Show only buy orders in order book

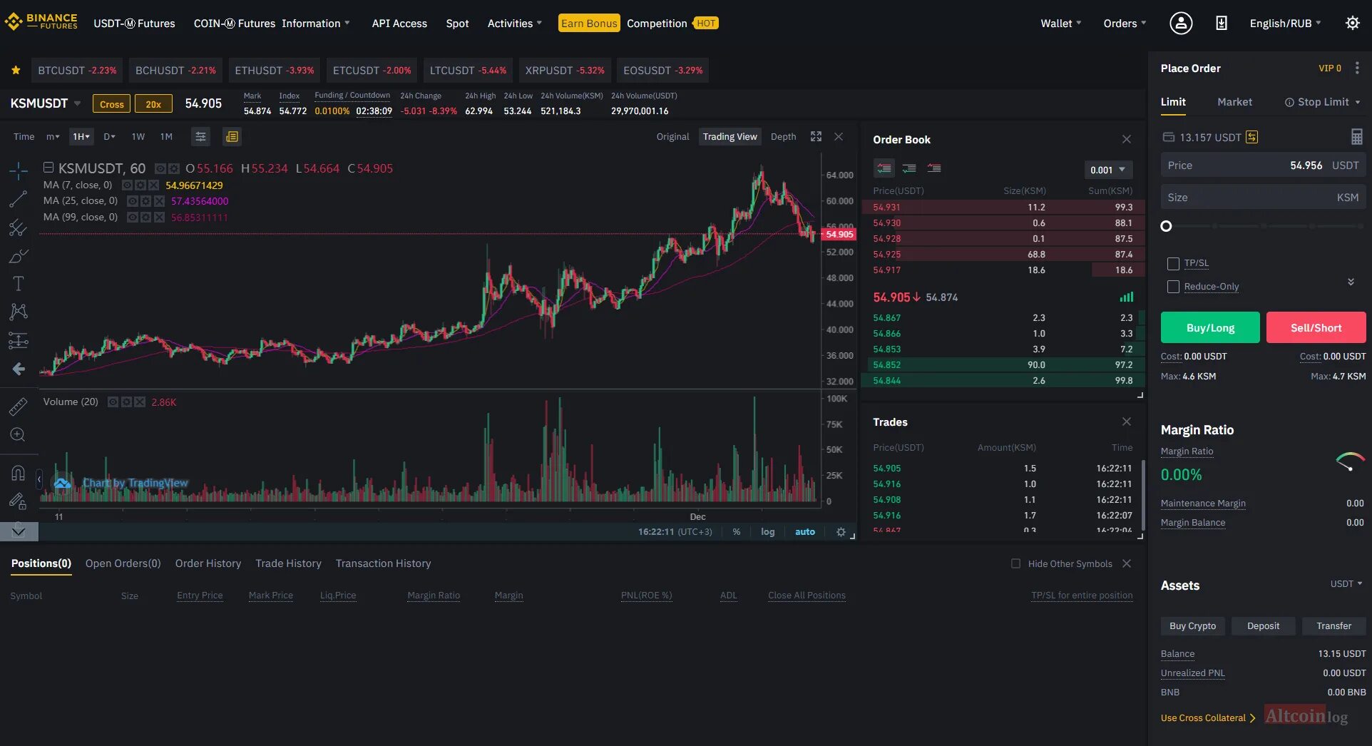coord(908,168)
